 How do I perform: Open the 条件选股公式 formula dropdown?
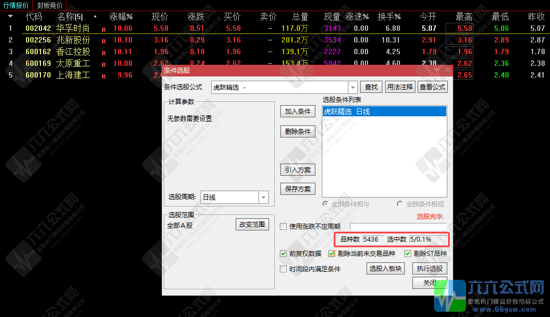click(x=352, y=87)
